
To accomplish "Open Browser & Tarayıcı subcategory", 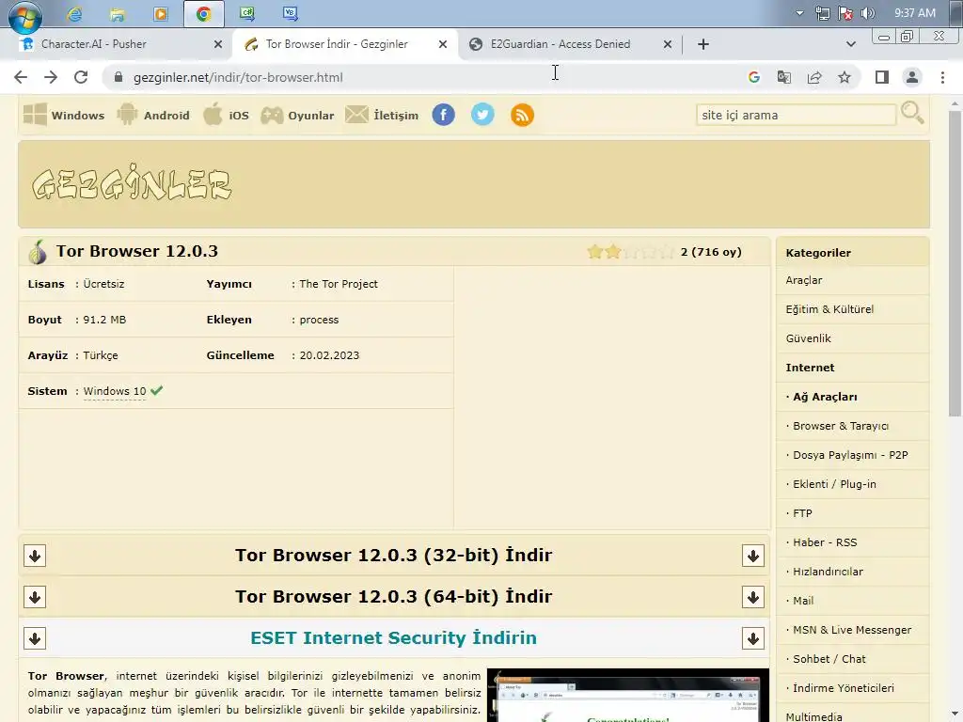I will tap(840, 426).
